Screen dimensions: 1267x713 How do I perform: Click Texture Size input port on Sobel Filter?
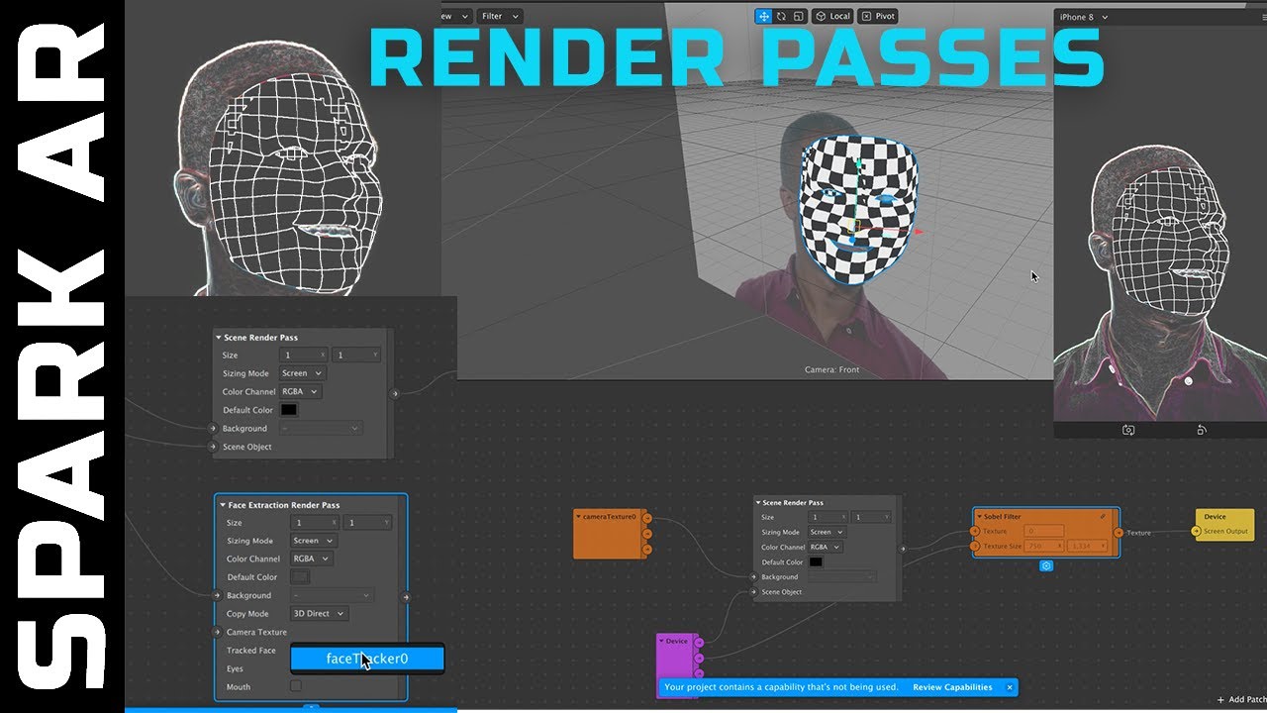(975, 546)
